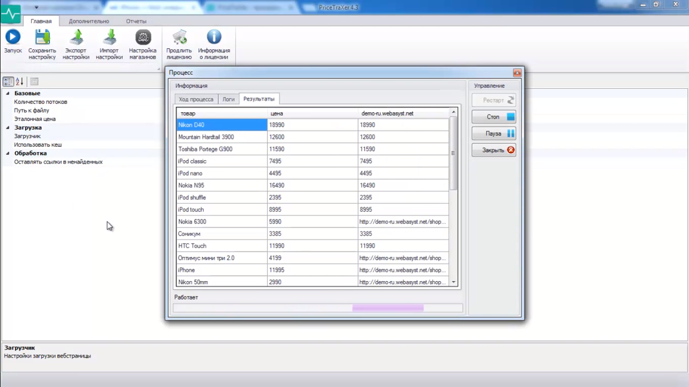Open Информация о лицензии icon
This screenshot has height=387, width=689.
[x=214, y=37]
